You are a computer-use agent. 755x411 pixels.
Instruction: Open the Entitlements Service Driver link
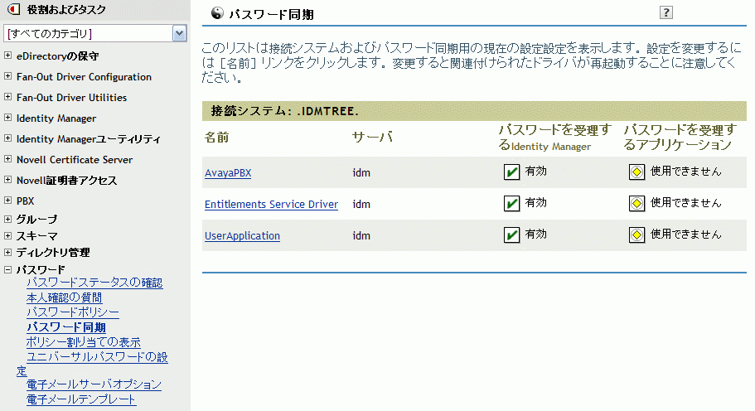click(271, 204)
